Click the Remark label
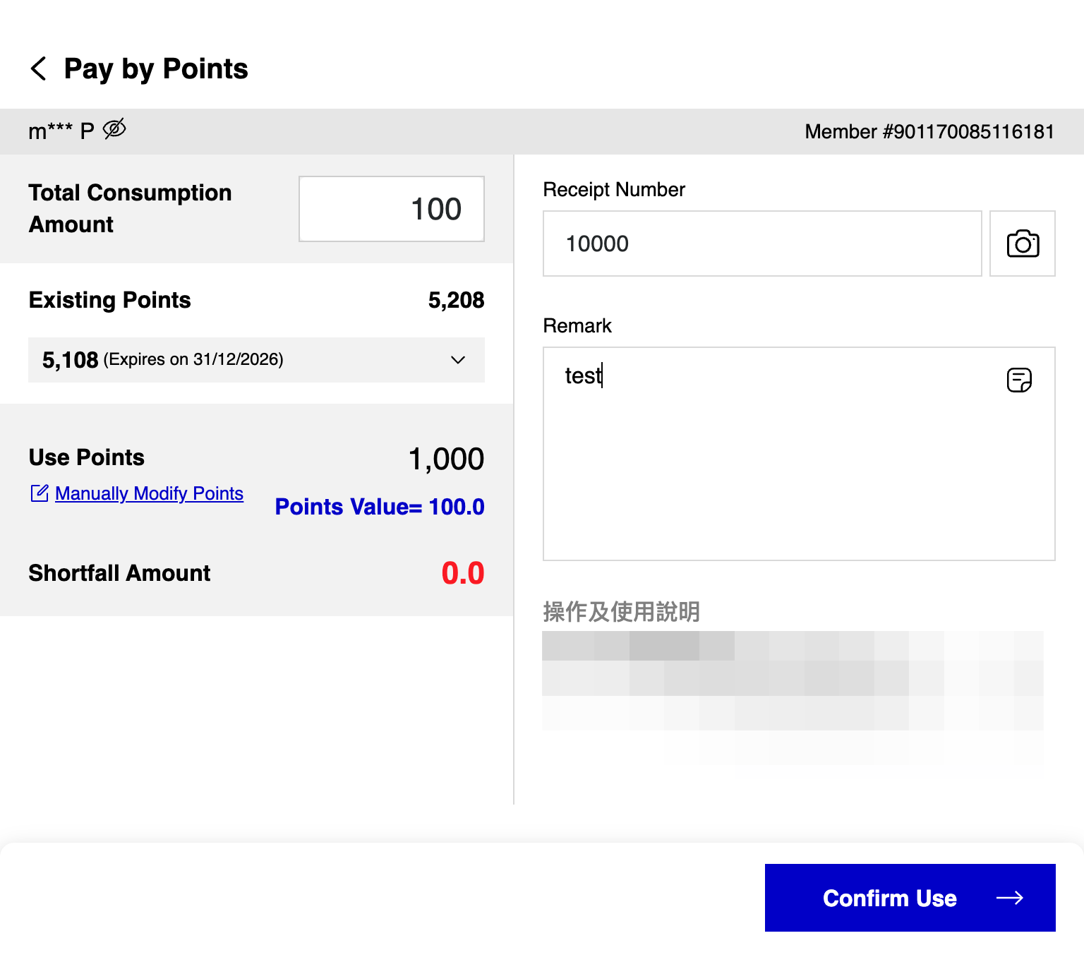Image resolution: width=1084 pixels, height=974 pixels. 577,326
